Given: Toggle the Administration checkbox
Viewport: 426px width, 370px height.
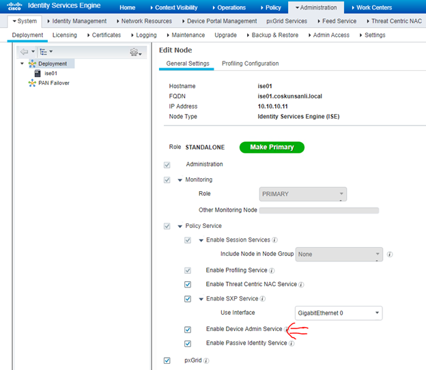Looking at the screenshot, I should (167, 165).
